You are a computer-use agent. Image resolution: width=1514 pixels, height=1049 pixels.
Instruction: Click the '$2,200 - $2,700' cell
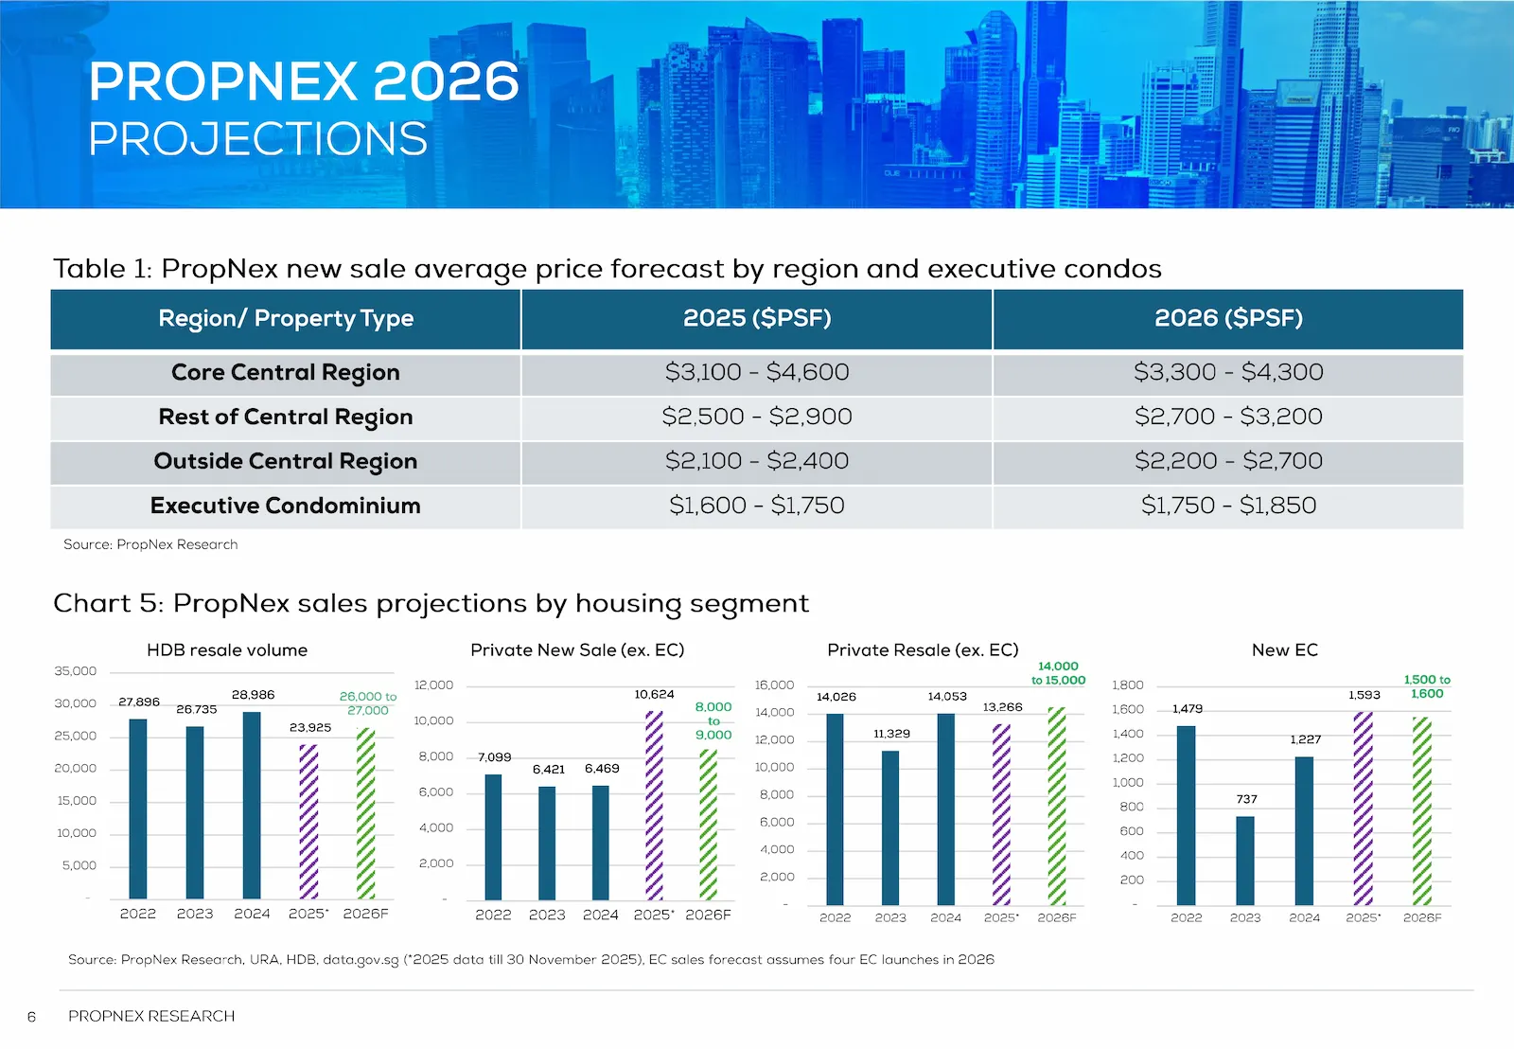click(x=1228, y=462)
